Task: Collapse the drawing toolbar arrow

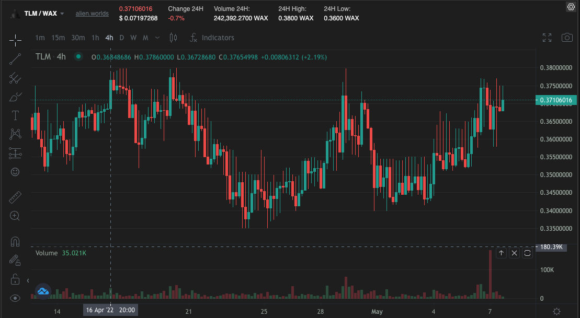Action: click(x=28, y=281)
